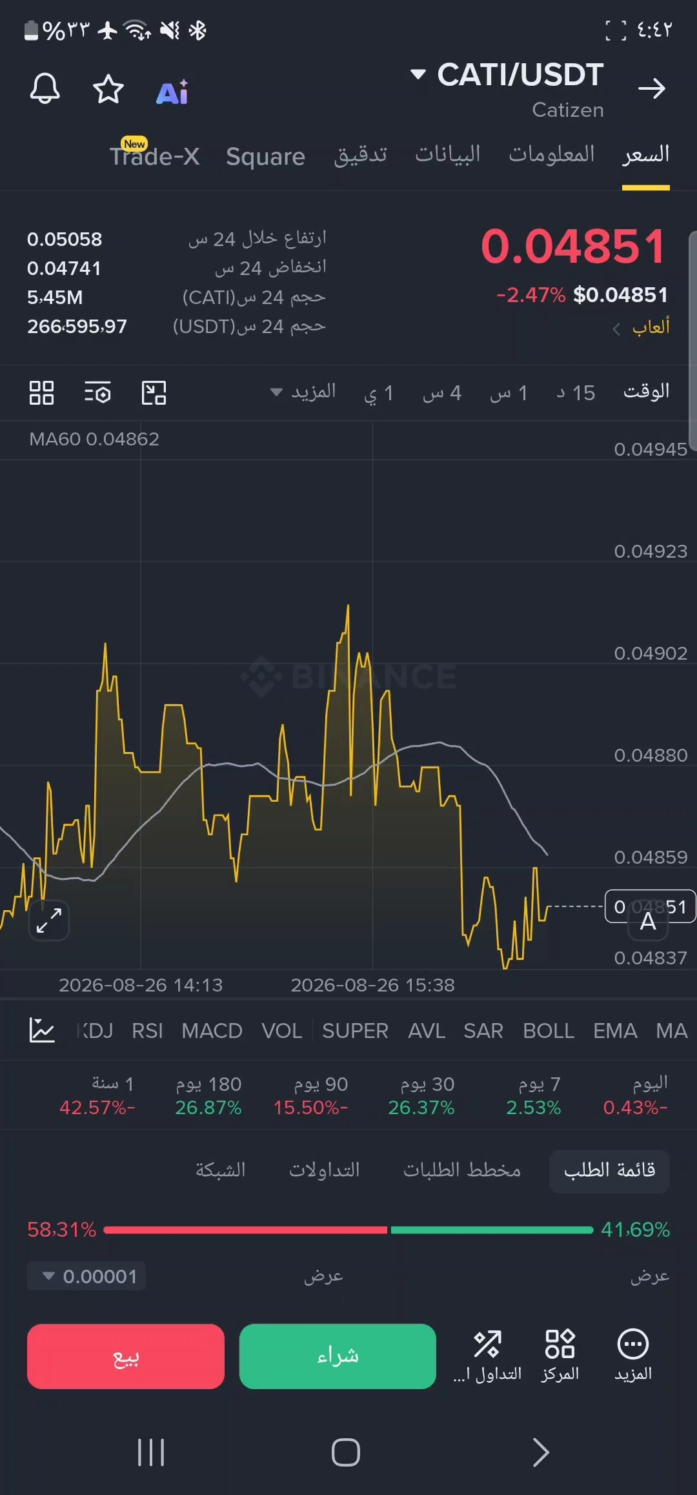
Task: Enable the AVL indicator
Action: (427, 1031)
